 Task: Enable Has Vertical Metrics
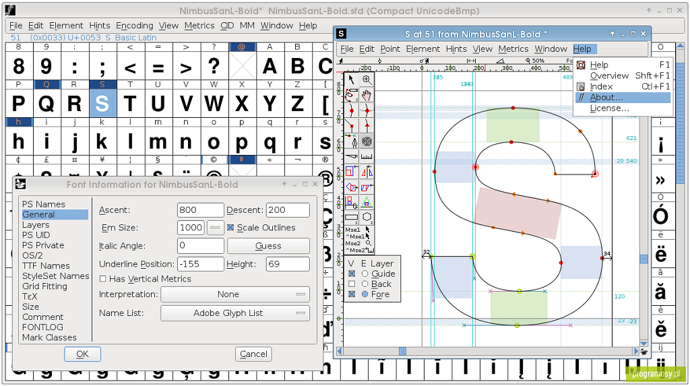(x=103, y=279)
